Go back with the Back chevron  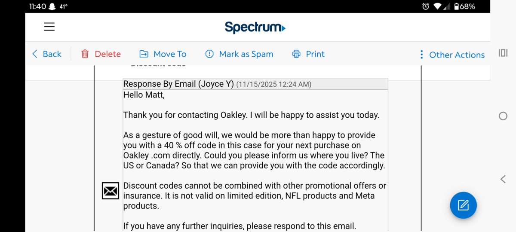coord(35,54)
